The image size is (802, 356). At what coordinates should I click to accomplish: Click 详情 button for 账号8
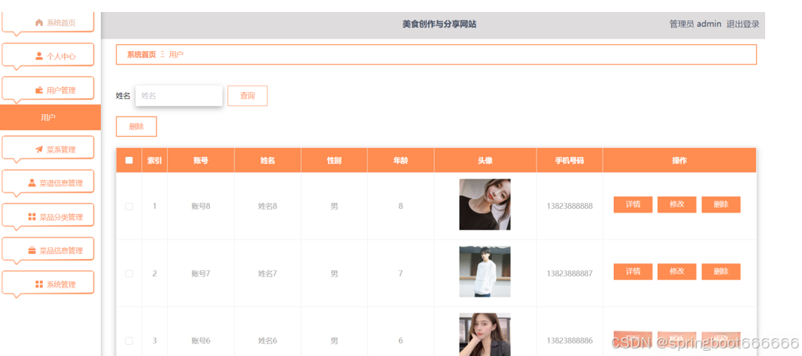(x=633, y=204)
